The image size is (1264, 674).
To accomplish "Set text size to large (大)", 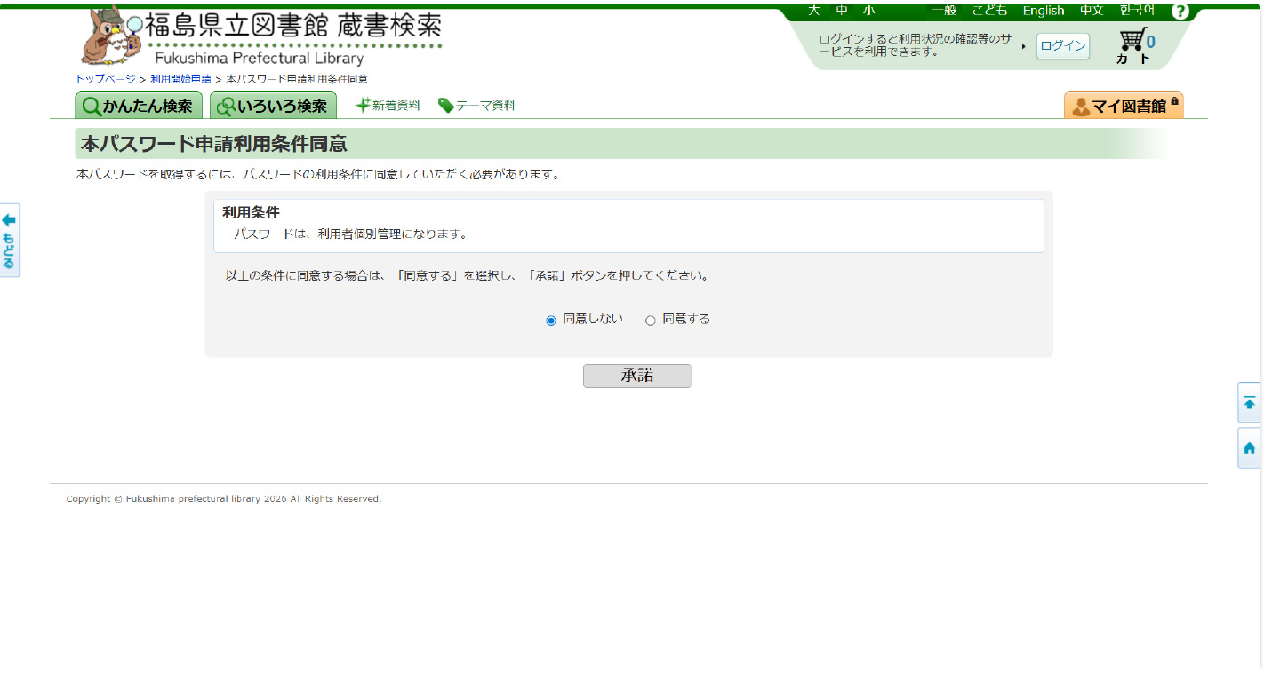I will pos(813,11).
